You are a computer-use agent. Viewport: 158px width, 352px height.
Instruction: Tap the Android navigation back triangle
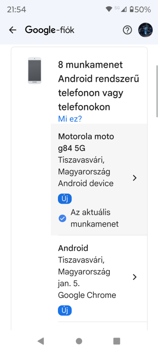40,341
